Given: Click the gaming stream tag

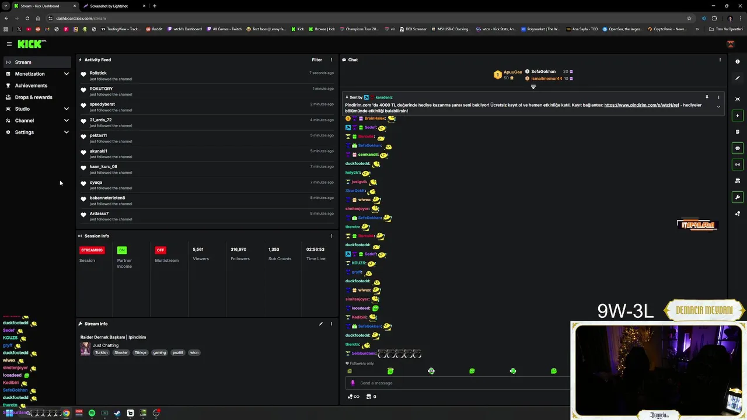Looking at the screenshot, I should pos(159,352).
